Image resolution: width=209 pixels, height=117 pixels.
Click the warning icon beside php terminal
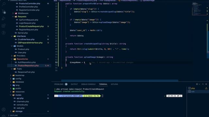pos(206,88)
